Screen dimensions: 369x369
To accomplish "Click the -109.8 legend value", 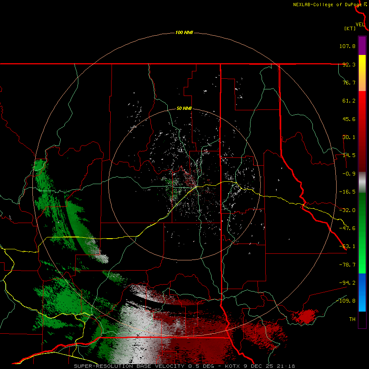I will [x=346, y=301].
